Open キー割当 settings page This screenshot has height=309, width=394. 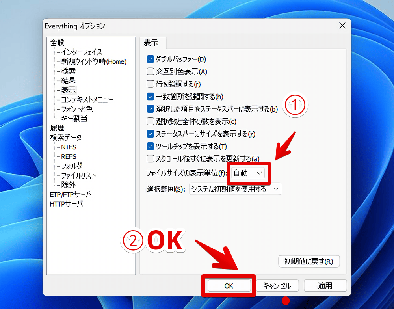[x=74, y=118]
